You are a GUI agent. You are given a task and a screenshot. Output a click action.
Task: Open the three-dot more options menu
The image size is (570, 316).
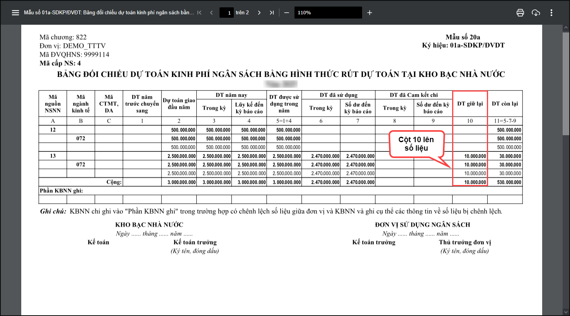pyautogui.click(x=551, y=13)
